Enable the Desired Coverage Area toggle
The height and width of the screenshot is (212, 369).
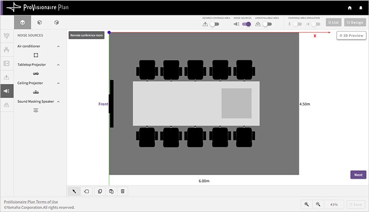pos(214,24)
